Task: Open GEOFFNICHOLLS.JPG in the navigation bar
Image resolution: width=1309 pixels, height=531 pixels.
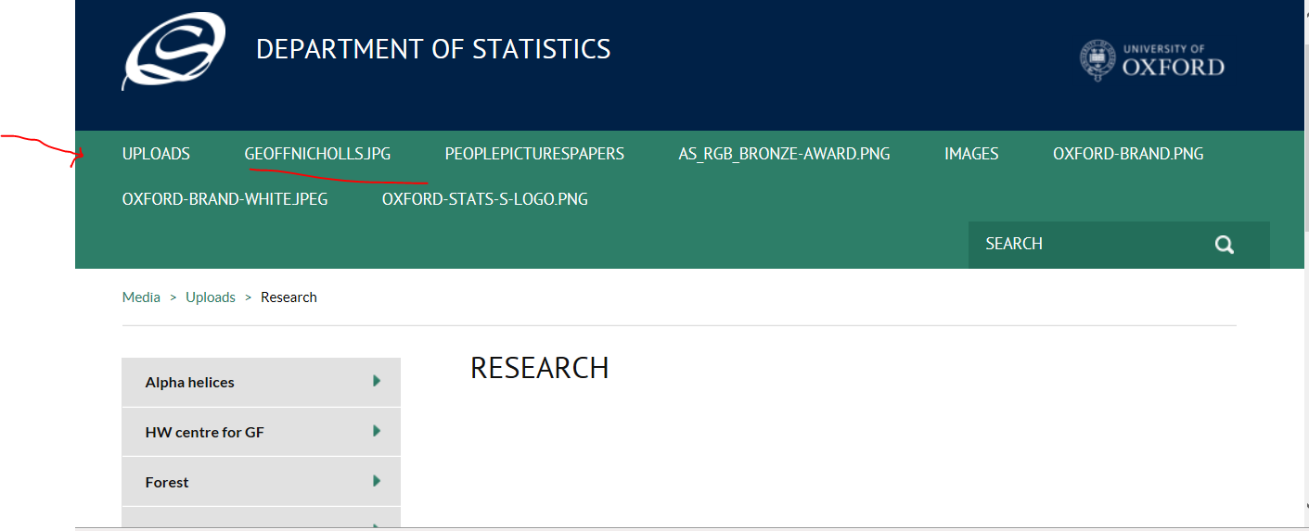Action: [x=317, y=154]
